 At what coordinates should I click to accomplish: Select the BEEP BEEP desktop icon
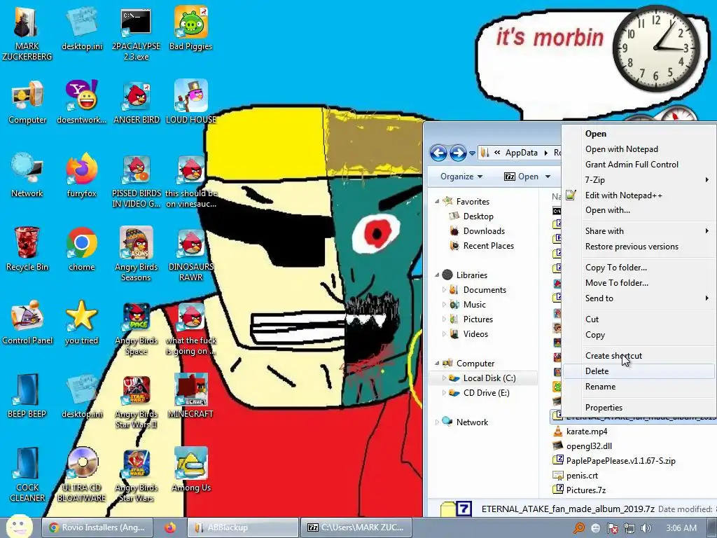27,396
